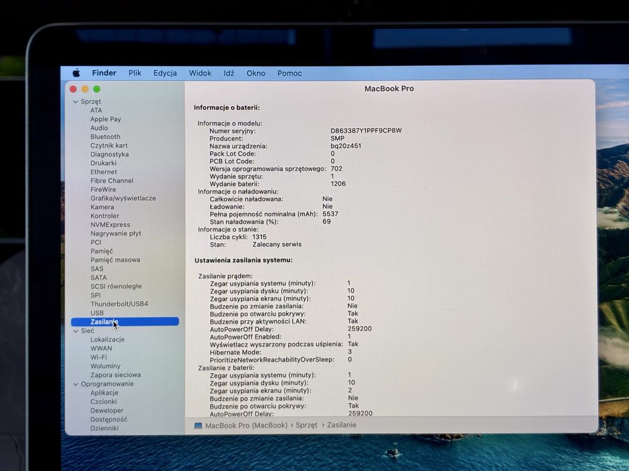Select Dzienniki in the sidebar
This screenshot has width=629, height=471.
pos(104,428)
